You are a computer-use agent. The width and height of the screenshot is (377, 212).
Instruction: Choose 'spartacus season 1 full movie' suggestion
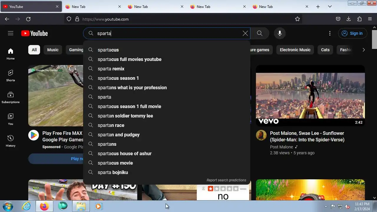click(x=167, y=106)
